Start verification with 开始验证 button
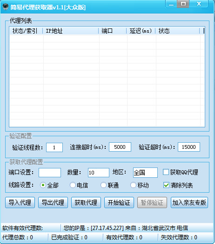The image size is (215, 244). [119, 202]
